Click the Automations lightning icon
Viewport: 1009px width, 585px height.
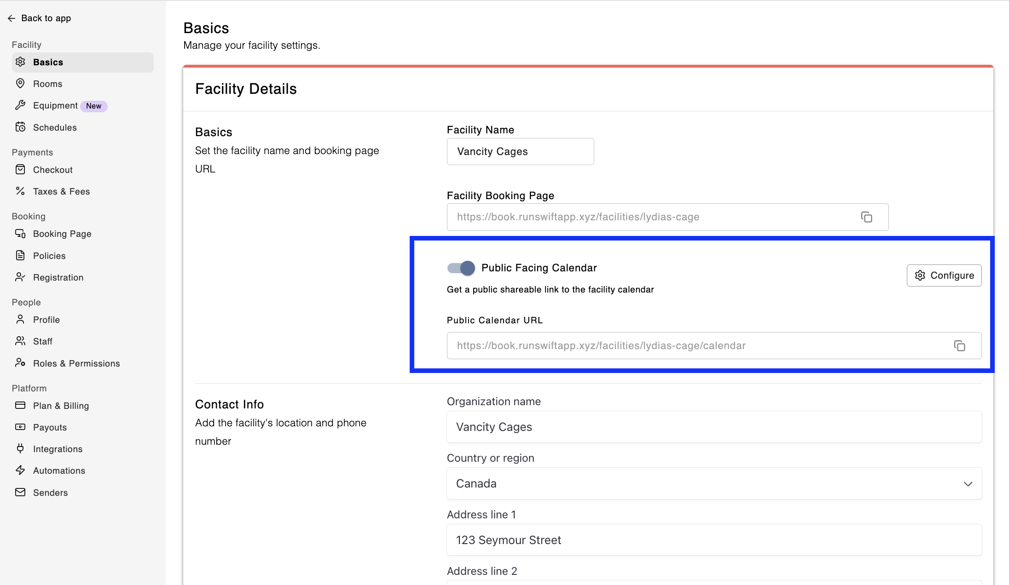[x=20, y=470]
